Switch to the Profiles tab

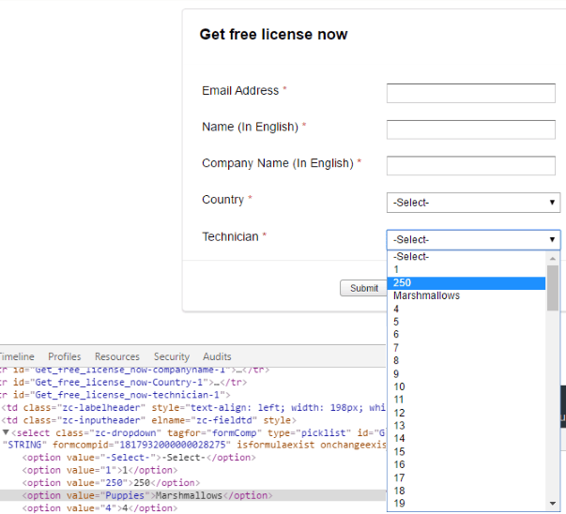tap(65, 356)
